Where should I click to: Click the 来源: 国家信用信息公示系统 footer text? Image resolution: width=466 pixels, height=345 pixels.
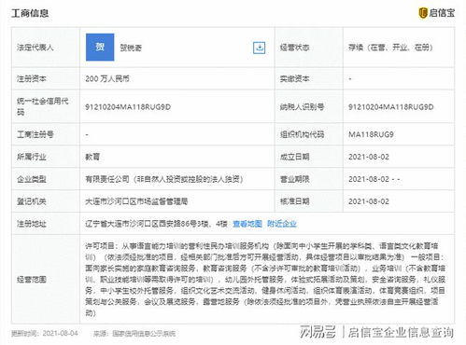pos(134,334)
